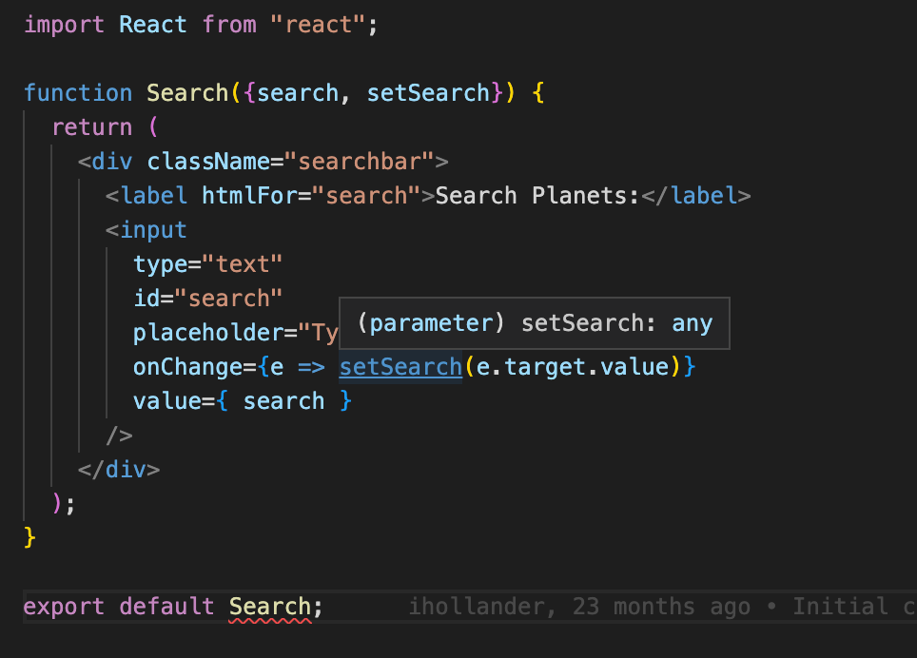Click the closing </div> tag
Image resolution: width=917 pixels, height=658 pixels.
pos(118,469)
